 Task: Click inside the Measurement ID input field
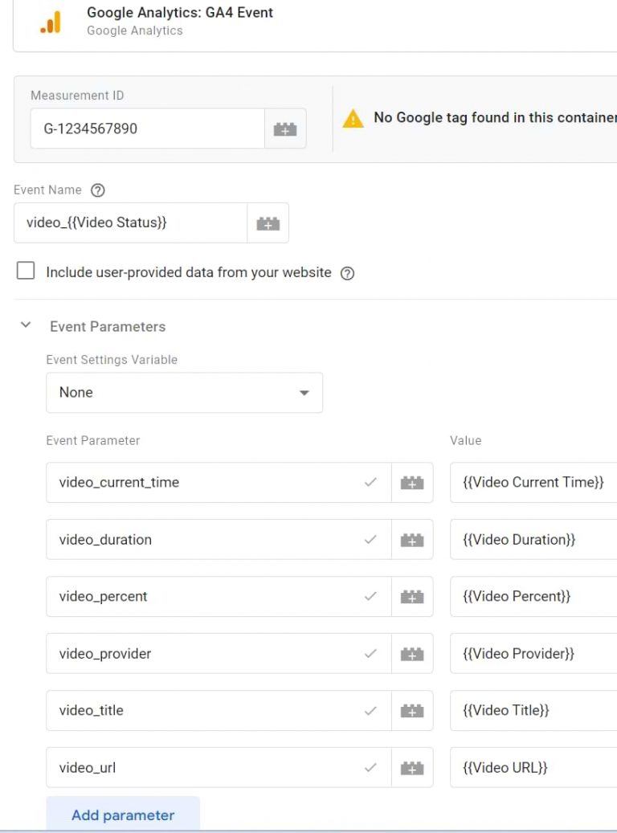[145, 129]
